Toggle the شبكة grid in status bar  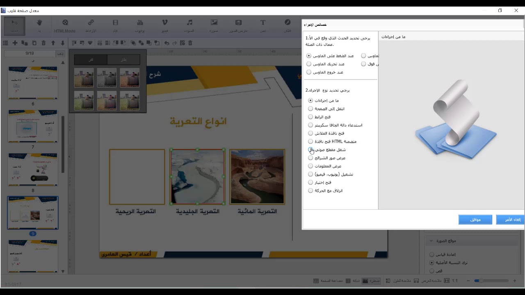[353, 281]
